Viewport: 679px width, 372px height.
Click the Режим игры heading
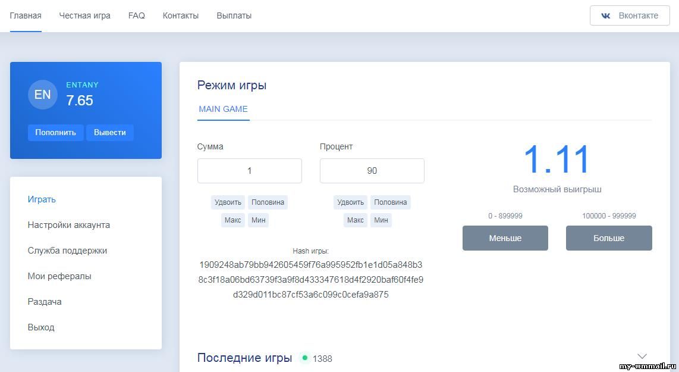(x=232, y=85)
